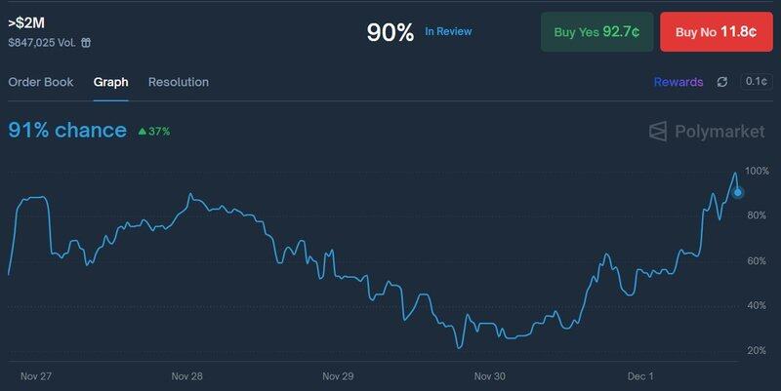Viewport: 781px width, 391px height.
Task: Click Buy Yes 92.7¢ button
Action: tap(596, 32)
